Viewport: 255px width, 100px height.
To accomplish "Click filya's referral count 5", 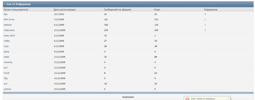I will click(x=205, y=14).
